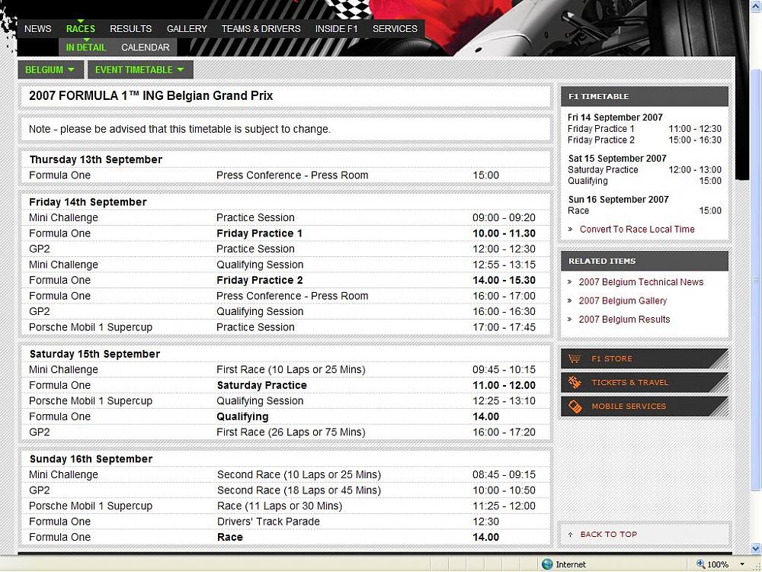
Task: Click the Saturday 15th September heading
Action: coord(94,354)
